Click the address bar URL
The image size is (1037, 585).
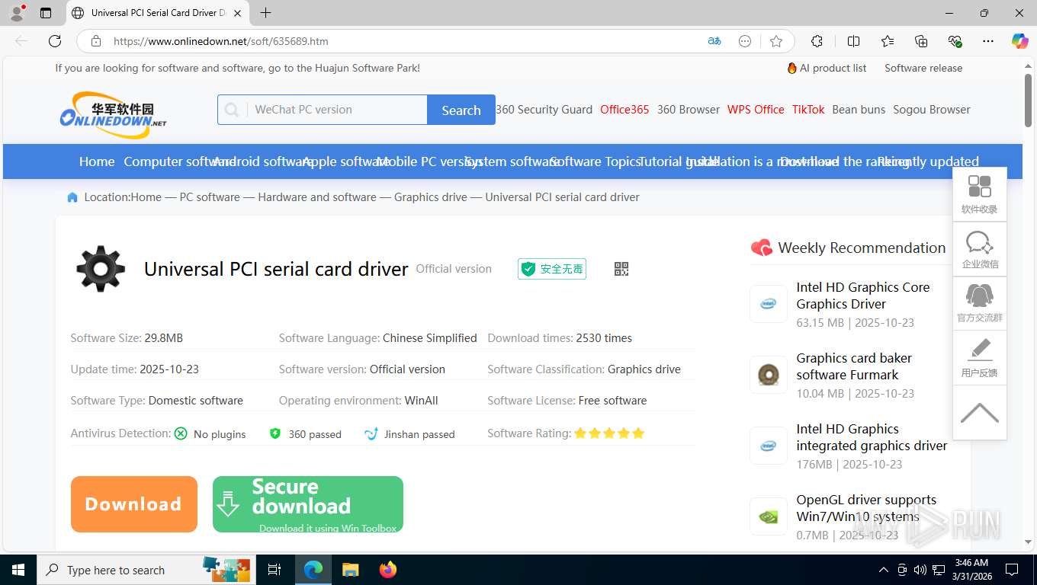221,41
